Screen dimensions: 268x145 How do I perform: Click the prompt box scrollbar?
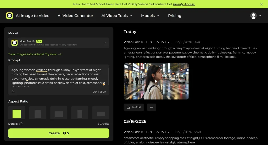pyautogui.click(x=109, y=76)
